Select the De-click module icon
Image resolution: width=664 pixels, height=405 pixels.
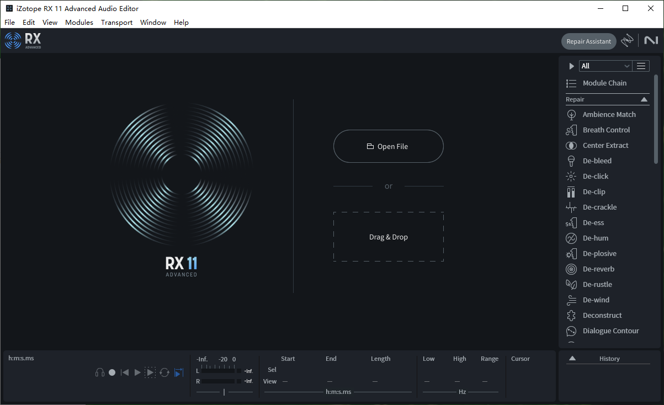572,176
